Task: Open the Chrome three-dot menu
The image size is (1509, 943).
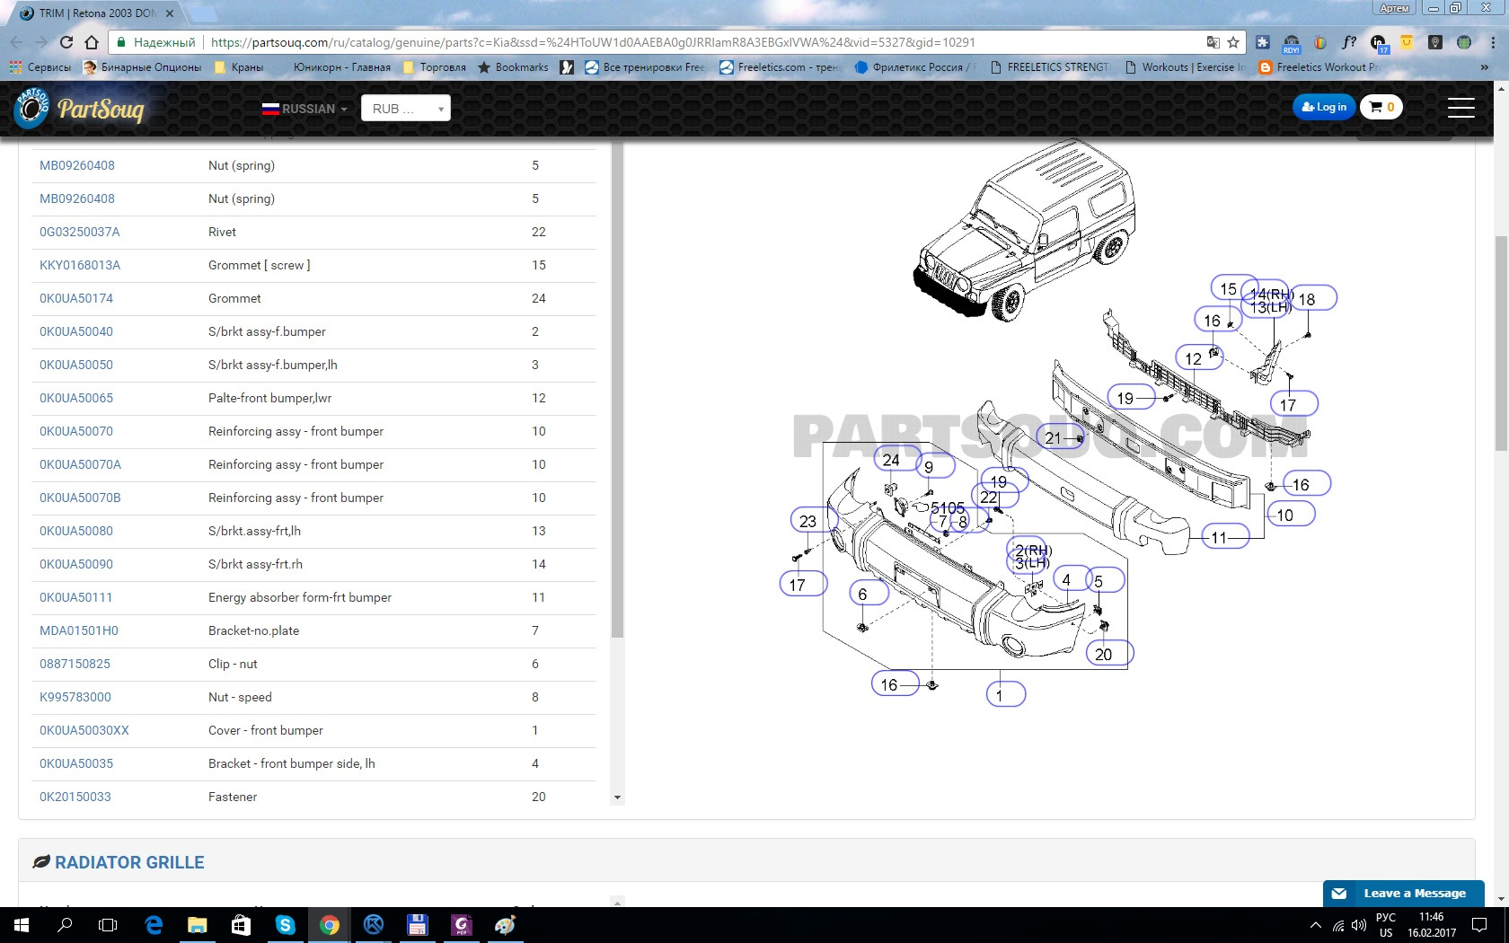Action: [x=1493, y=42]
